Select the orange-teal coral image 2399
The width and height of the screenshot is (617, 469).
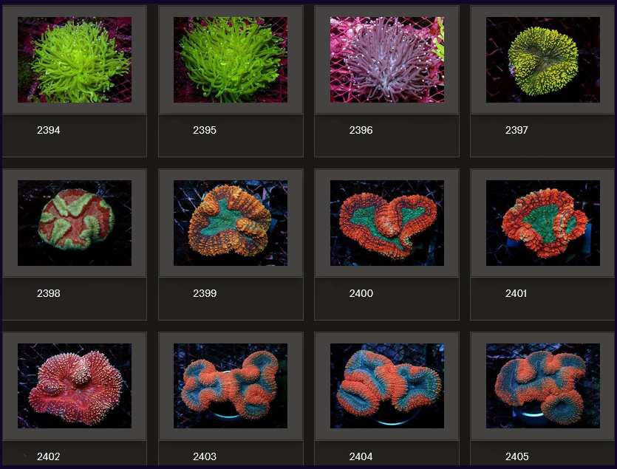pyautogui.click(x=231, y=223)
